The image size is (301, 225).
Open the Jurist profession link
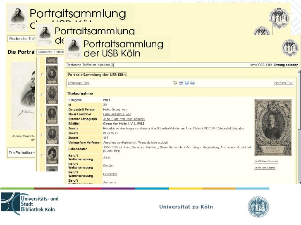pyautogui.click(x=107, y=157)
